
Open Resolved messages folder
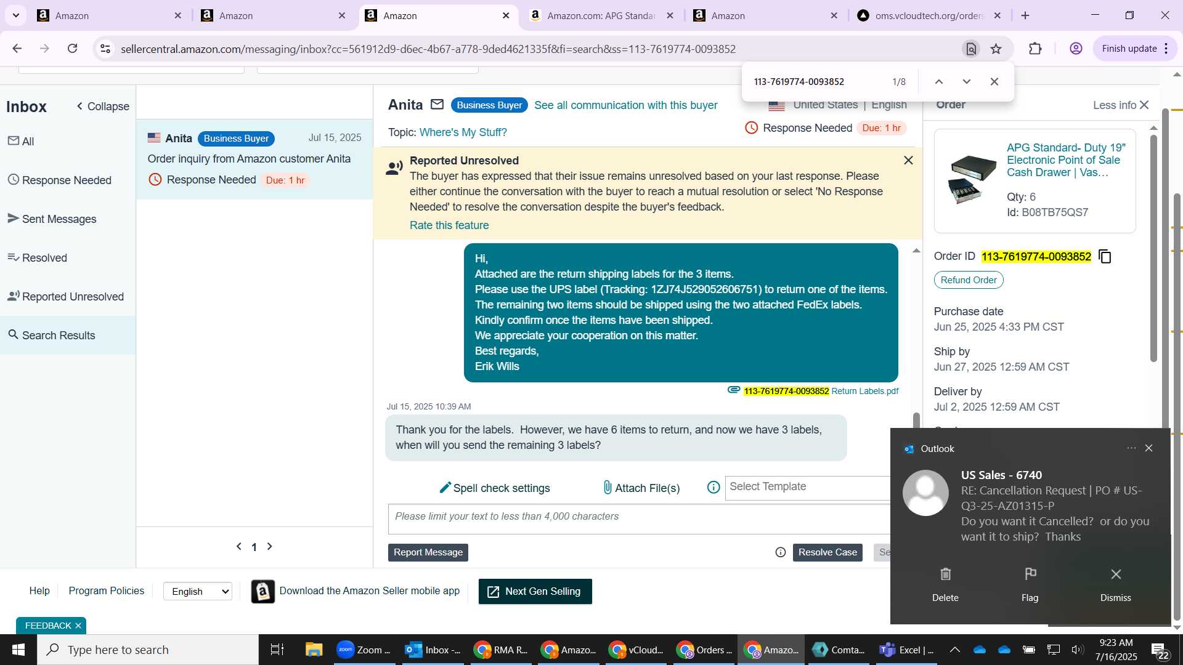[38, 257]
